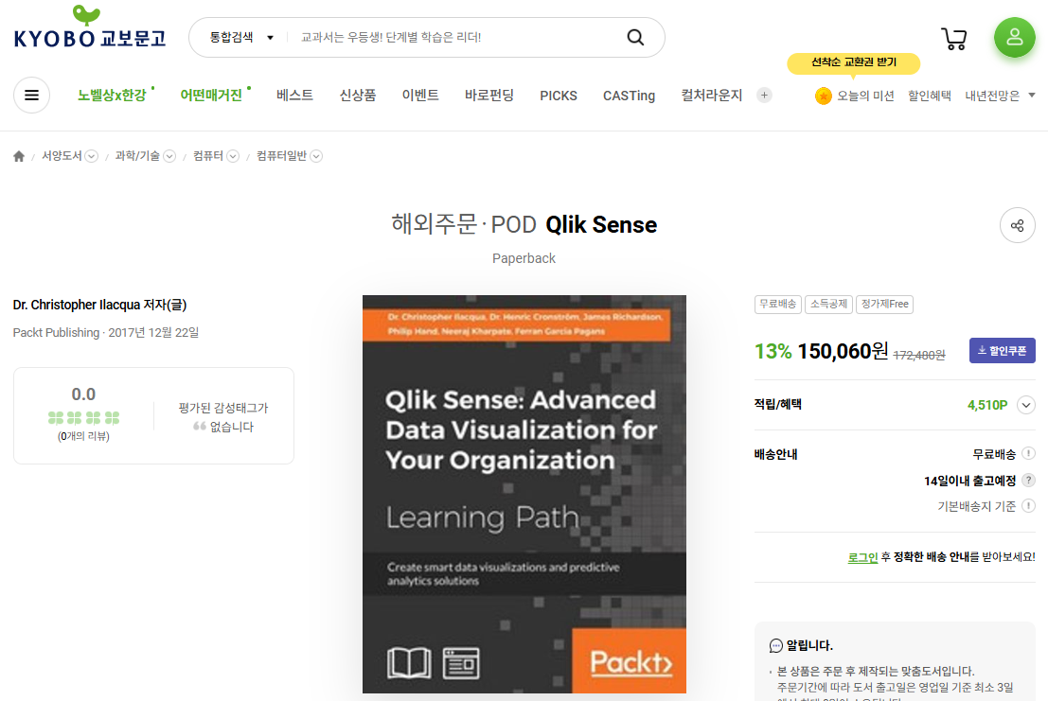Click the 할인쿠폰 download button
Image resolution: width=1048 pixels, height=701 pixels.
(1002, 350)
